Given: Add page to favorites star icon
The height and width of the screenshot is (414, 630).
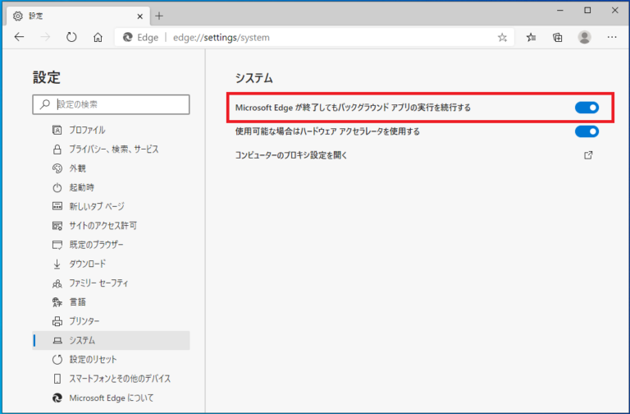Looking at the screenshot, I should point(502,38).
